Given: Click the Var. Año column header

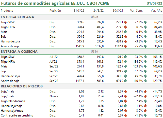Looking at the screenshot, I should 156,11.
